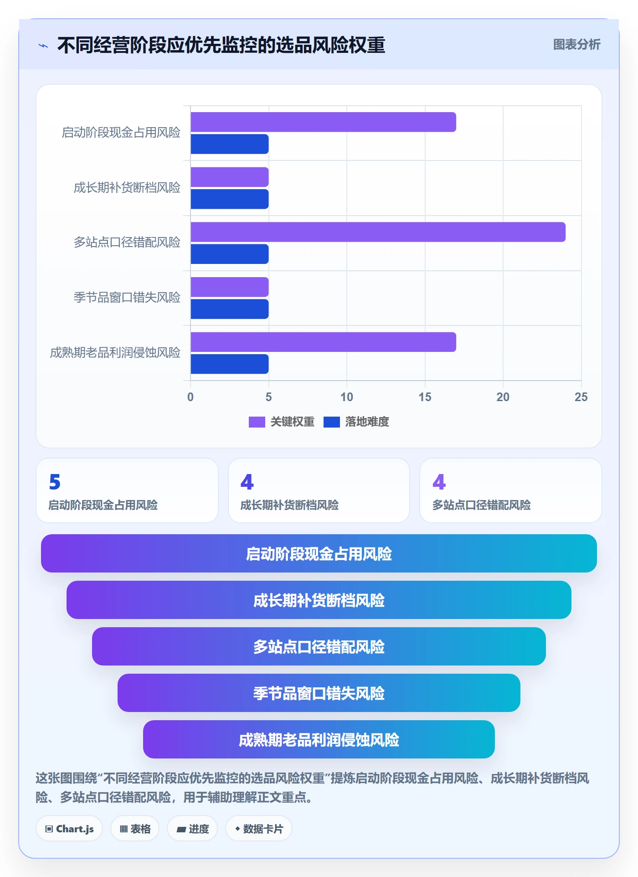
Task: Click the Chart.js tag
Action: (x=69, y=829)
